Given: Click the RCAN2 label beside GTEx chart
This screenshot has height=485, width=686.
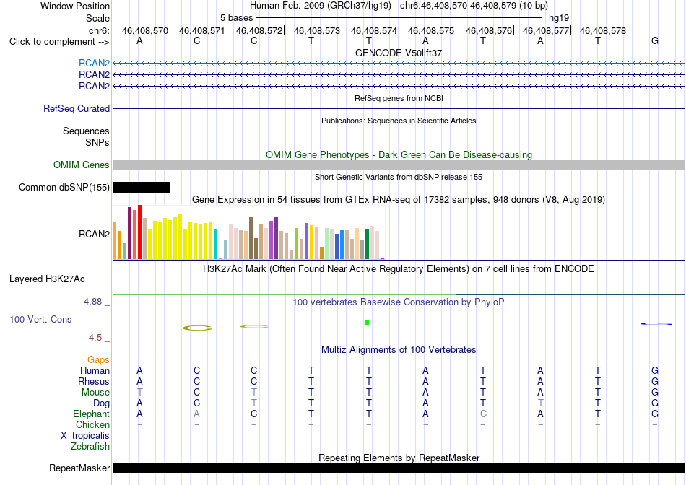Looking at the screenshot, I should (94, 234).
